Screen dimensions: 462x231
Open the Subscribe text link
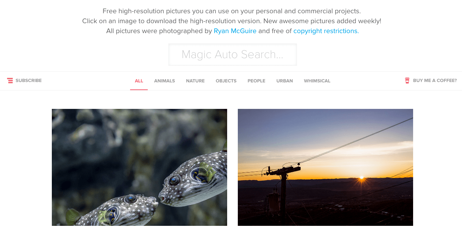(x=29, y=81)
